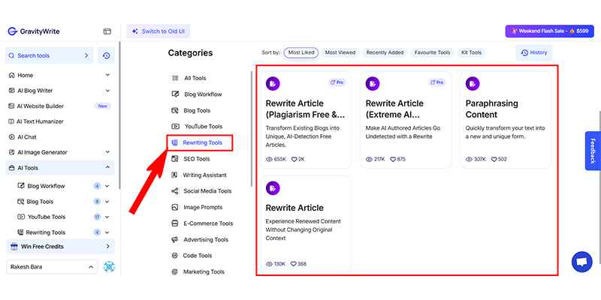Collapse the AI Tools section chevron
Image resolution: width=601 pixels, height=300 pixels.
point(107,167)
